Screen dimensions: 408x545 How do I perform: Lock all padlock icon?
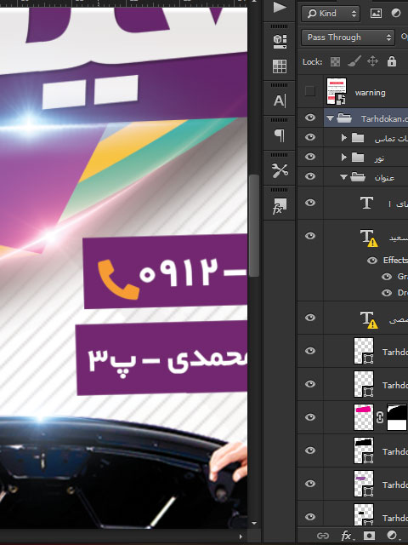pos(392,61)
